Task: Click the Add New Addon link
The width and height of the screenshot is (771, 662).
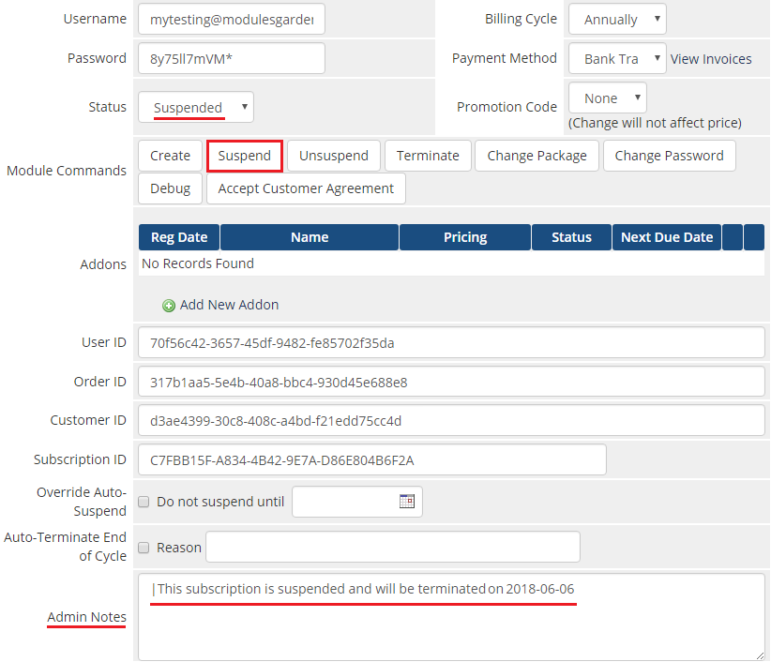Action: [229, 305]
